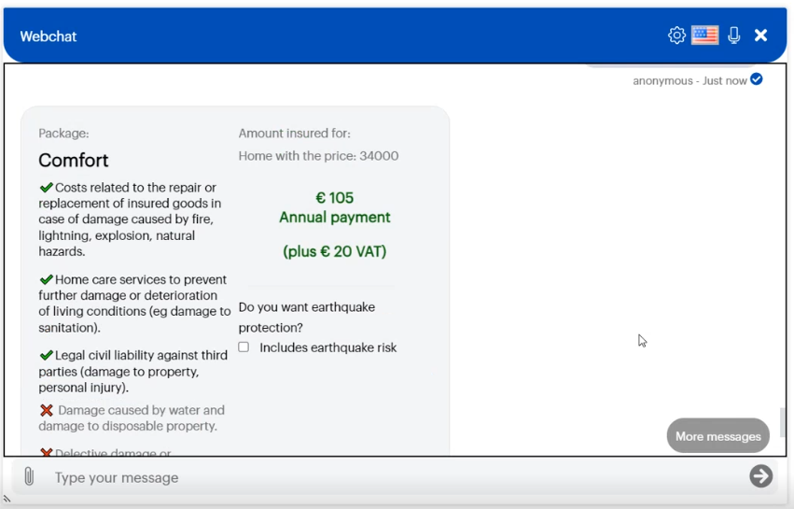This screenshot has width=794, height=509.
Task: Click the More messages button
Action: coord(718,436)
